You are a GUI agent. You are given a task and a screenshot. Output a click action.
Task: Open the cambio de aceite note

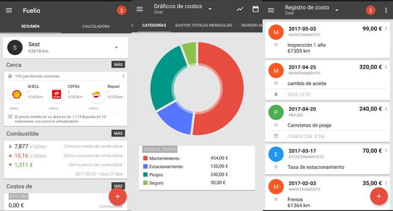[307, 83]
